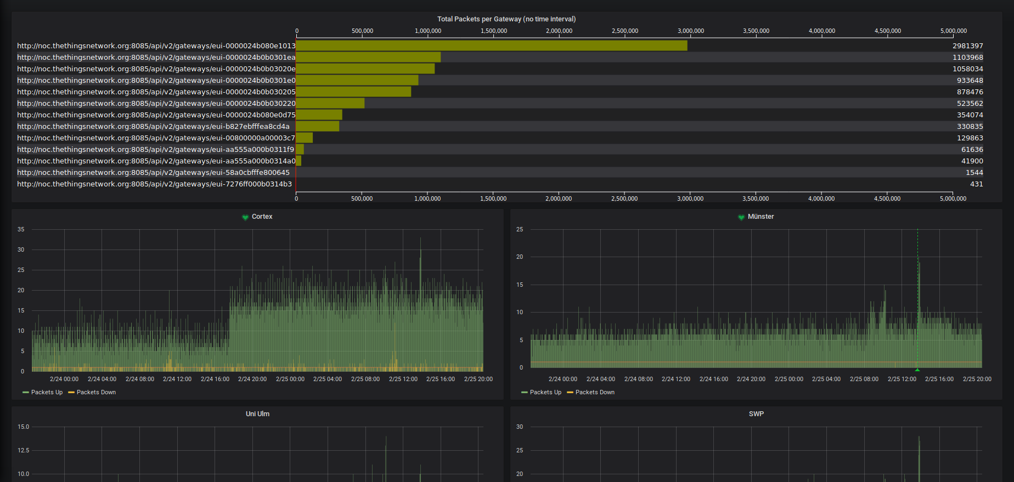
Task: Open the Münster panel title menu
Action: pyautogui.click(x=760, y=217)
